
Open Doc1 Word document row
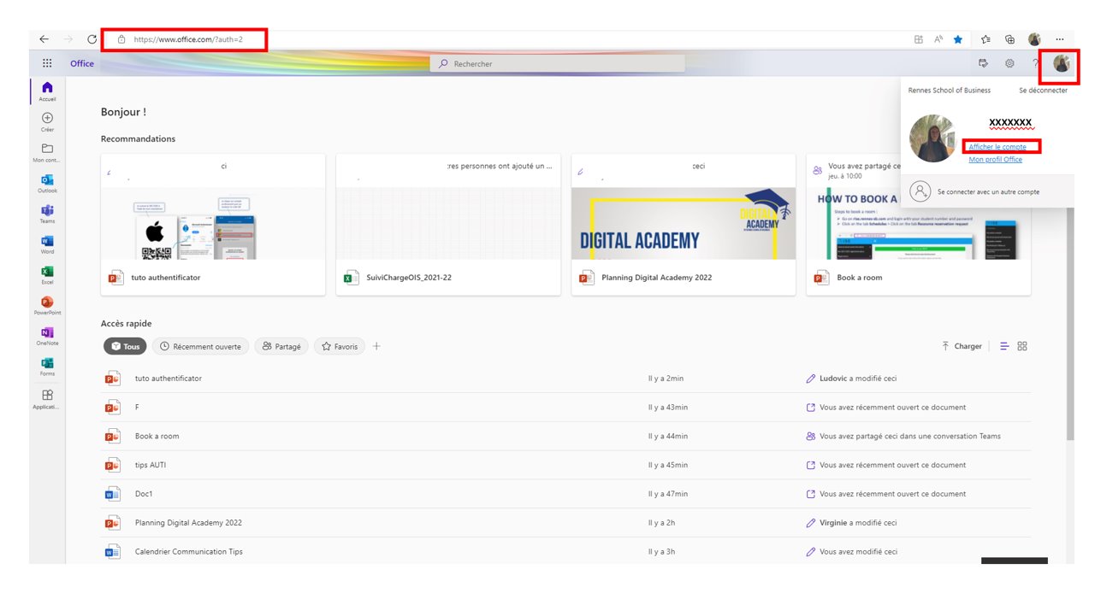[x=565, y=494]
